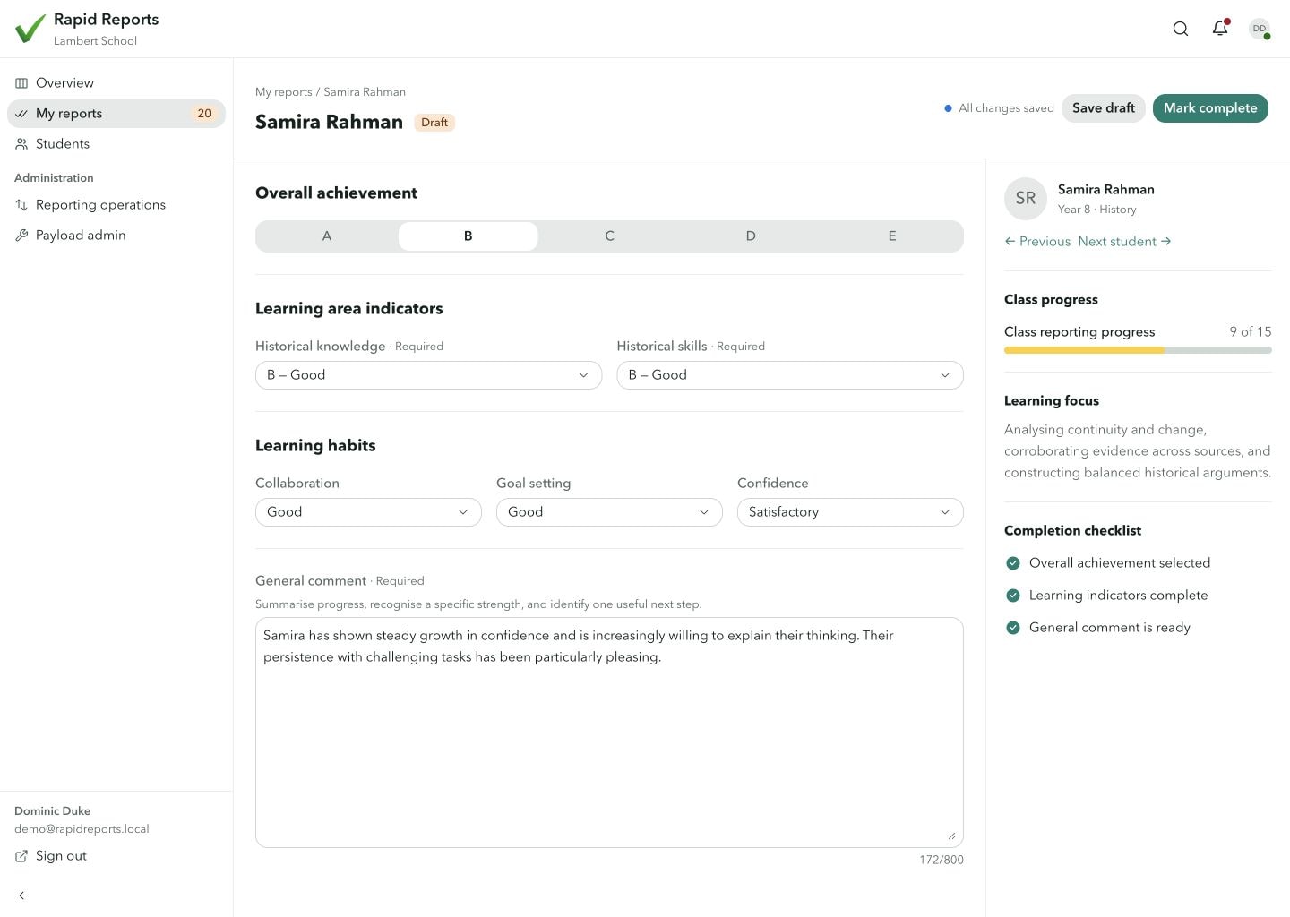The height and width of the screenshot is (917, 1290).
Task: Open the DD user avatar menu
Action: point(1260,29)
